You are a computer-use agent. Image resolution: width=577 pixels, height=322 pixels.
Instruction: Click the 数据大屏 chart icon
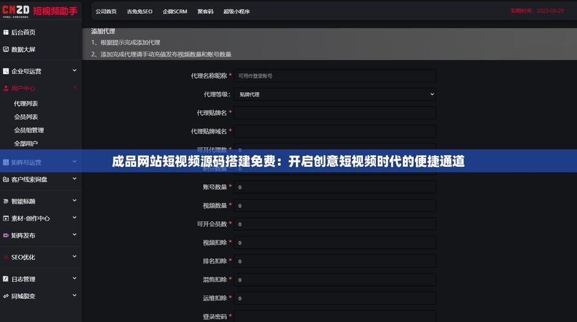[x=6, y=49]
